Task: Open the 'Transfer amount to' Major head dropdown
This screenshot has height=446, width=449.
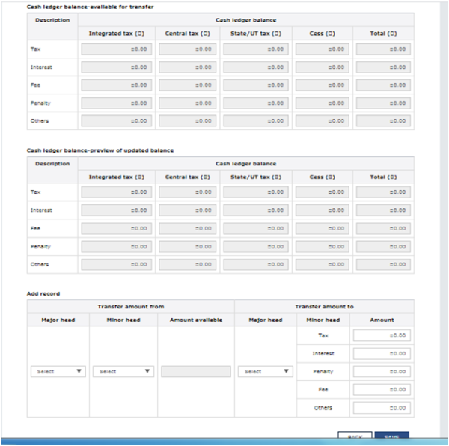Action: (x=265, y=371)
